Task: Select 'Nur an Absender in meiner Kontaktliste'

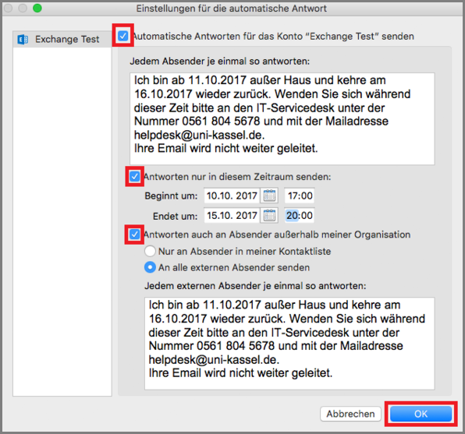Action: (150, 251)
